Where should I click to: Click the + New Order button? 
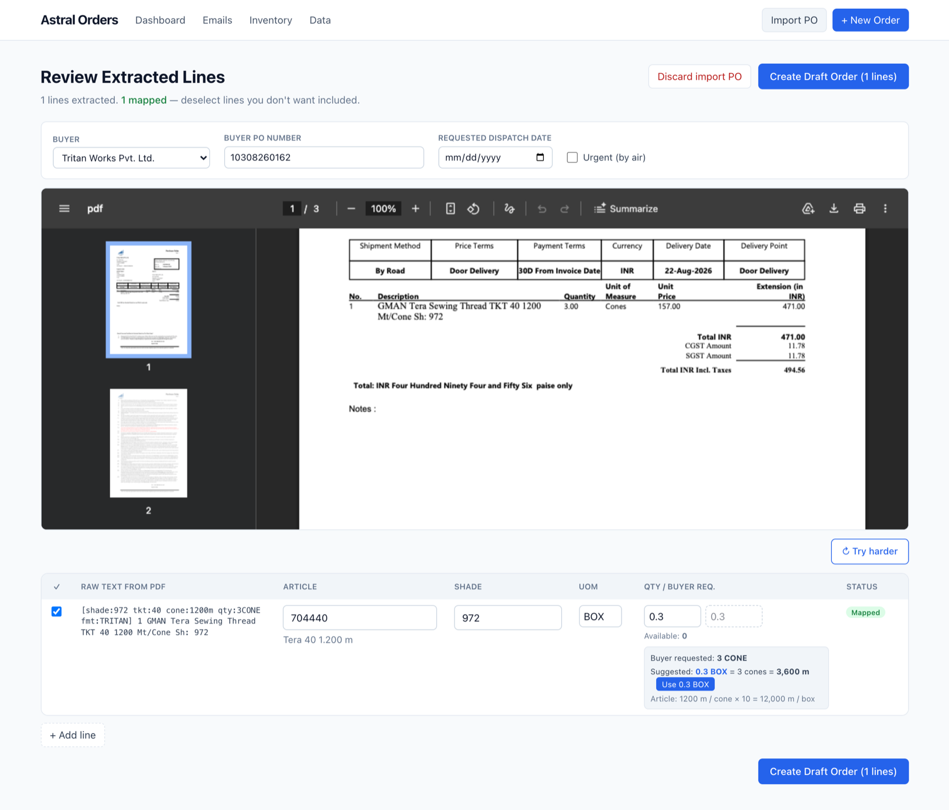pos(870,20)
